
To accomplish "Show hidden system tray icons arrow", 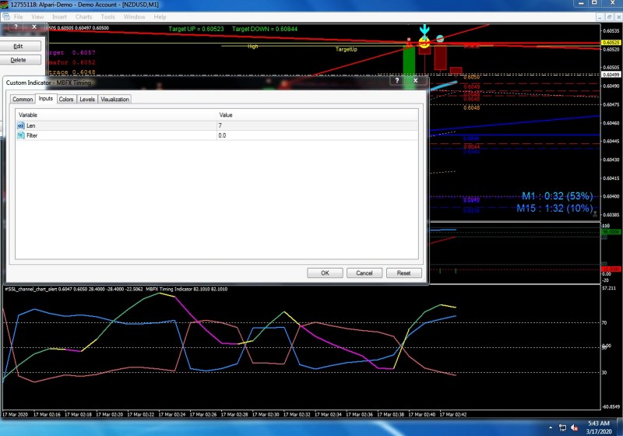I will pyautogui.click(x=550, y=427).
